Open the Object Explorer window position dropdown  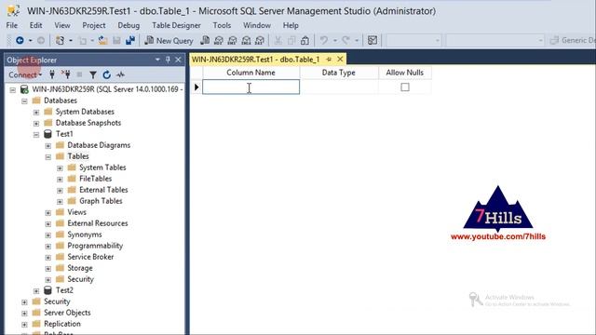(x=157, y=60)
